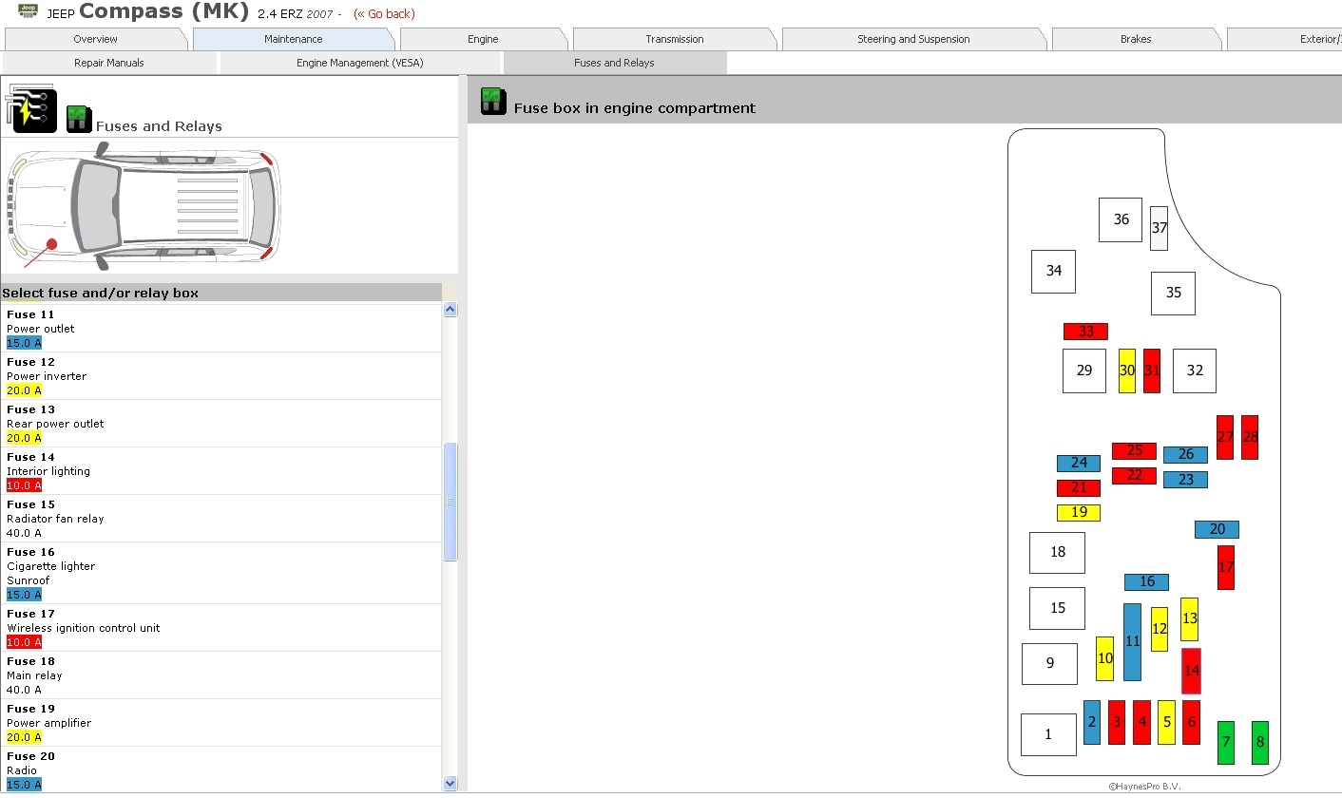Click yellow fuse 19 in diagram
Image resolution: width=1342 pixels, height=798 pixels.
tap(1079, 513)
